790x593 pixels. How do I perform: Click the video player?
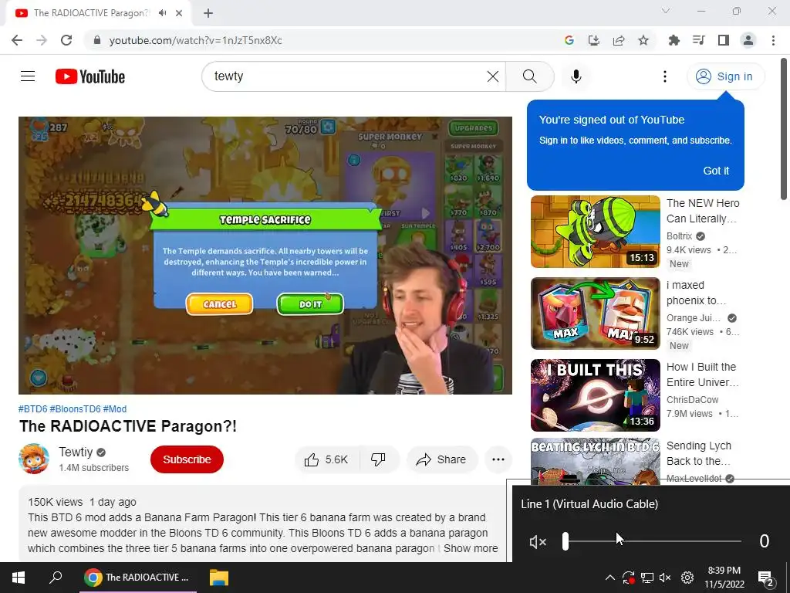coord(265,255)
